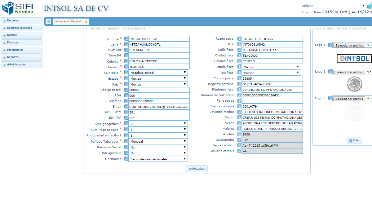Click the info icon beside #ISSEMYM
Viewport: 372px width, 217px height.
click(126, 112)
